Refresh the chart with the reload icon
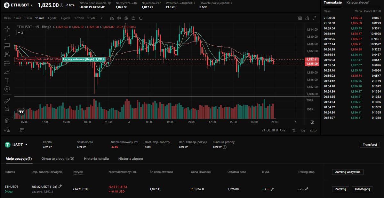This screenshot has width=384, height=198. tap(140, 18)
